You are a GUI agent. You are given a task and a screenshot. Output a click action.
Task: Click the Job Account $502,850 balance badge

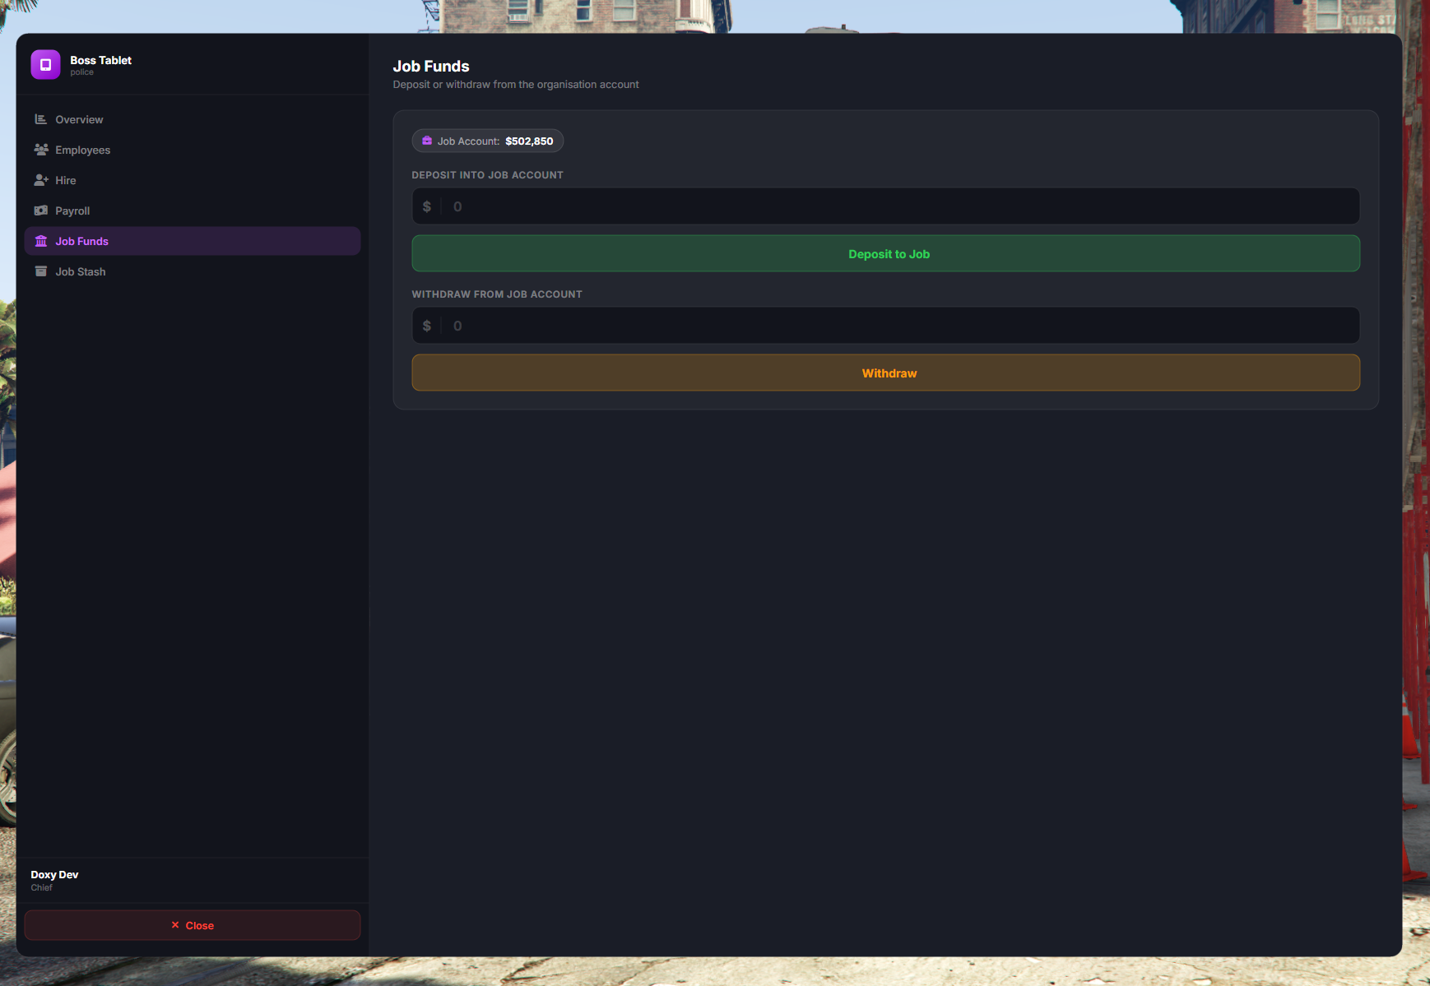pyautogui.click(x=488, y=141)
